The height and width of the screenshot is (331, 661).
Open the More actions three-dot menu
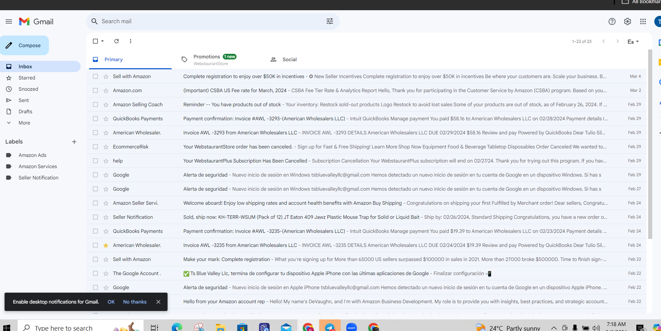coord(131,41)
